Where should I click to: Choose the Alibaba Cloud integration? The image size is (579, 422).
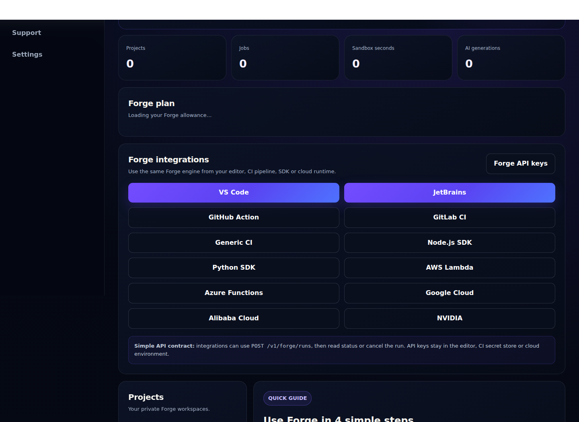[x=234, y=318]
